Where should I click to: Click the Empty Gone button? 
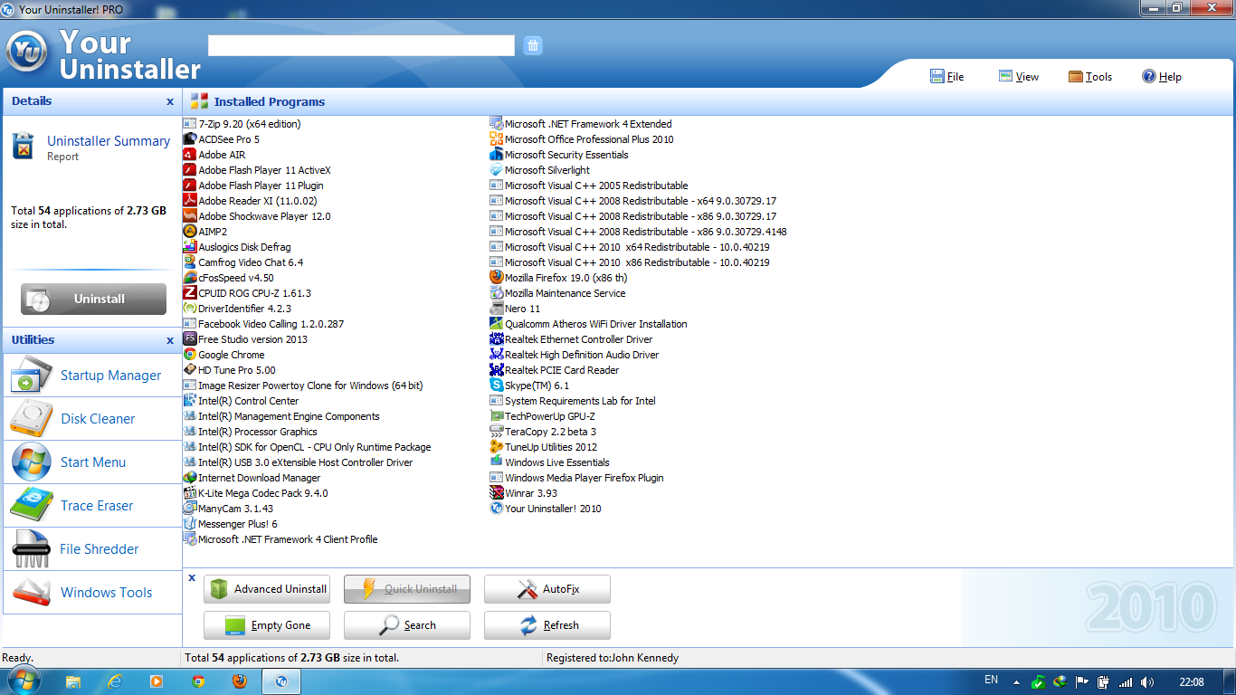tap(267, 625)
